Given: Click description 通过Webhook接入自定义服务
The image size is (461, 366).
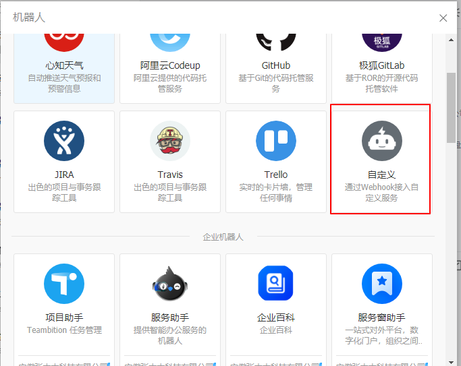Looking at the screenshot, I should pos(381,193).
